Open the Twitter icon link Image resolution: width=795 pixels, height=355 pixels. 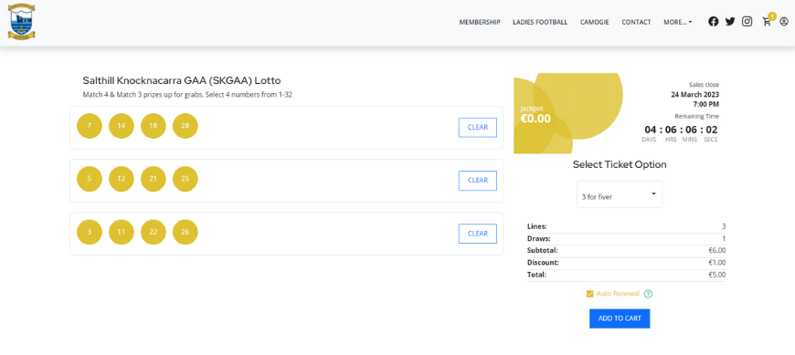tap(729, 22)
